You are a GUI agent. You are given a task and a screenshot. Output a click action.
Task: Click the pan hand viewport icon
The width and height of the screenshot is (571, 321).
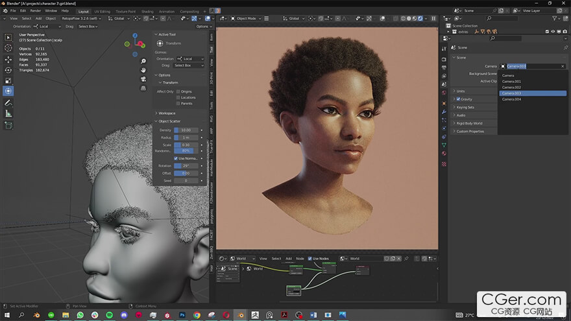click(x=143, y=69)
